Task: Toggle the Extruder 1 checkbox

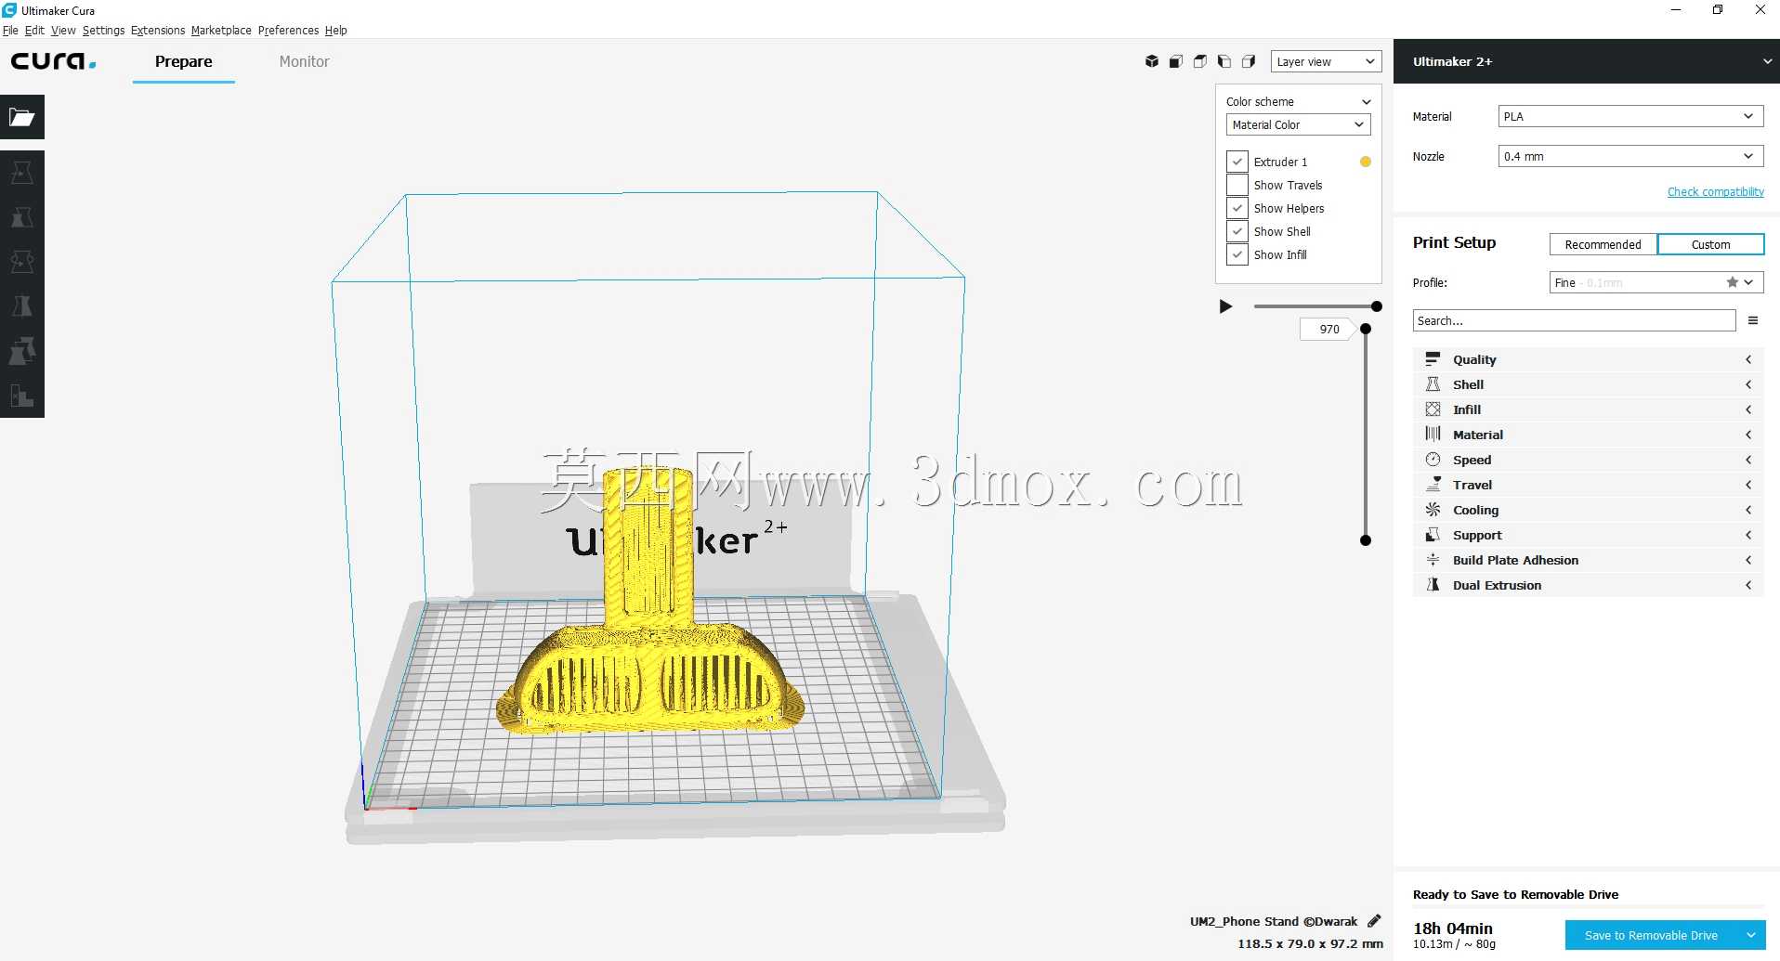Action: 1237,162
